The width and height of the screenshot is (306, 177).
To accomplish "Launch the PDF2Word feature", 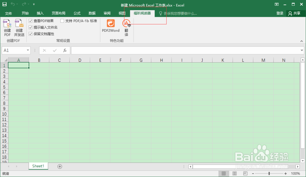I will (x=111, y=26).
